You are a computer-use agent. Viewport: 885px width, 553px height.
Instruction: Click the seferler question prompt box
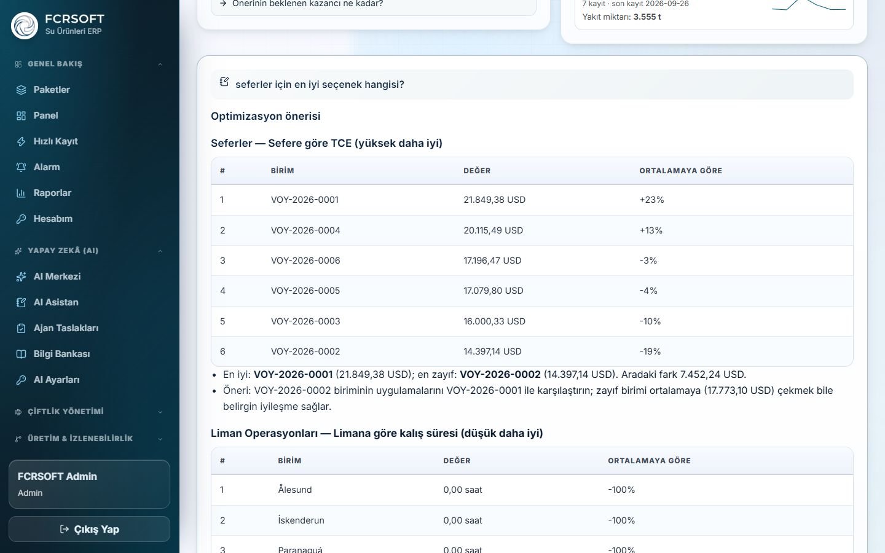(532, 84)
